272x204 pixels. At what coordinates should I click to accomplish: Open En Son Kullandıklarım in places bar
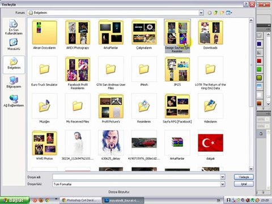[x=14, y=27]
